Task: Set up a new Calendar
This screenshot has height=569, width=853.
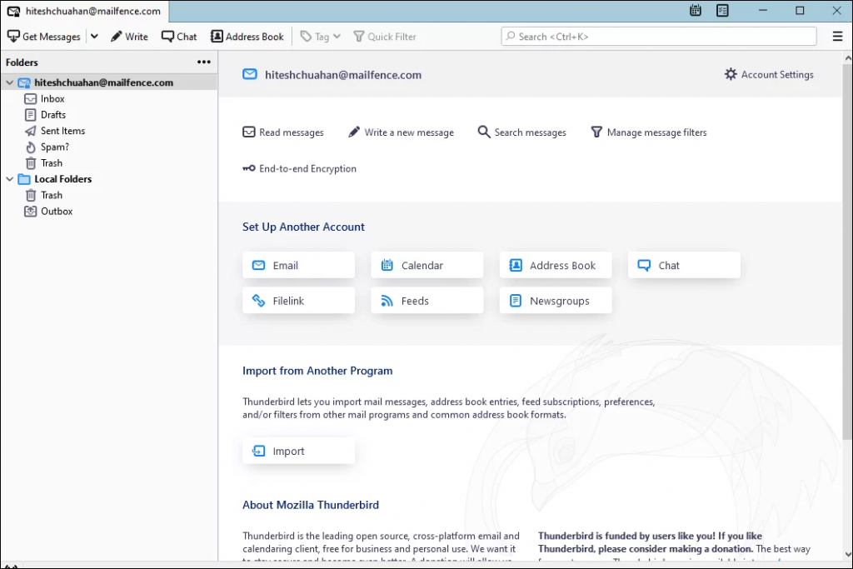Action: pos(427,266)
